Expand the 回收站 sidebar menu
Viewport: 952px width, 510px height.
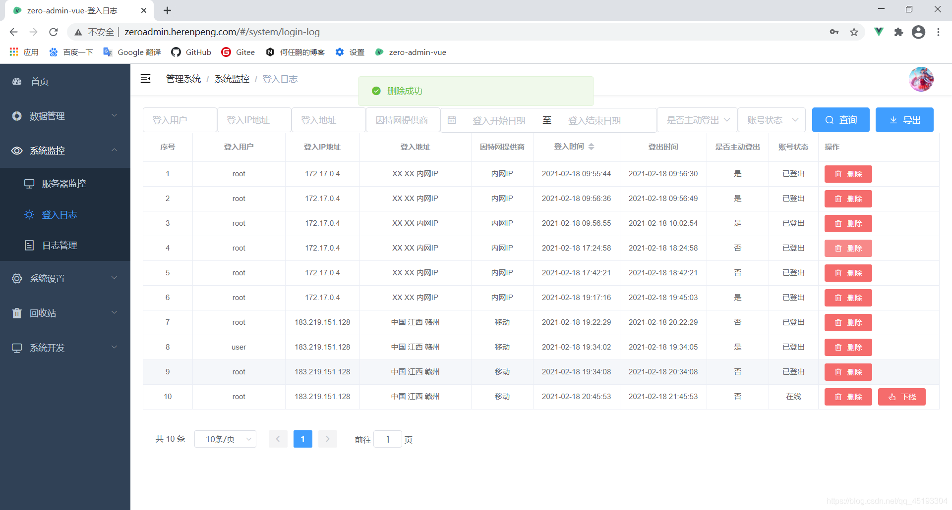(65, 313)
